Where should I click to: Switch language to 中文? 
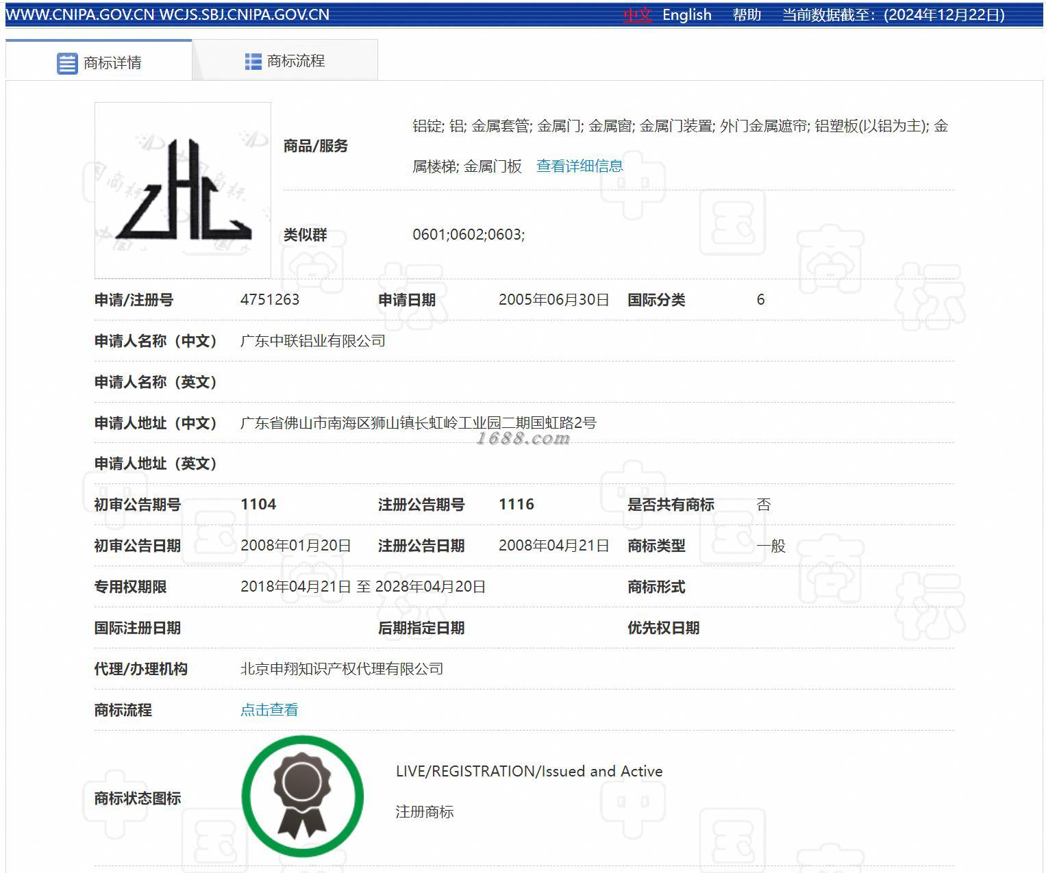tap(637, 15)
